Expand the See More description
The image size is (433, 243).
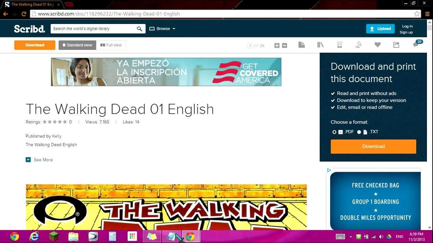click(39, 160)
